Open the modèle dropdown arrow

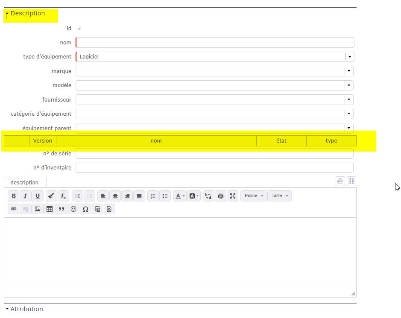click(349, 85)
